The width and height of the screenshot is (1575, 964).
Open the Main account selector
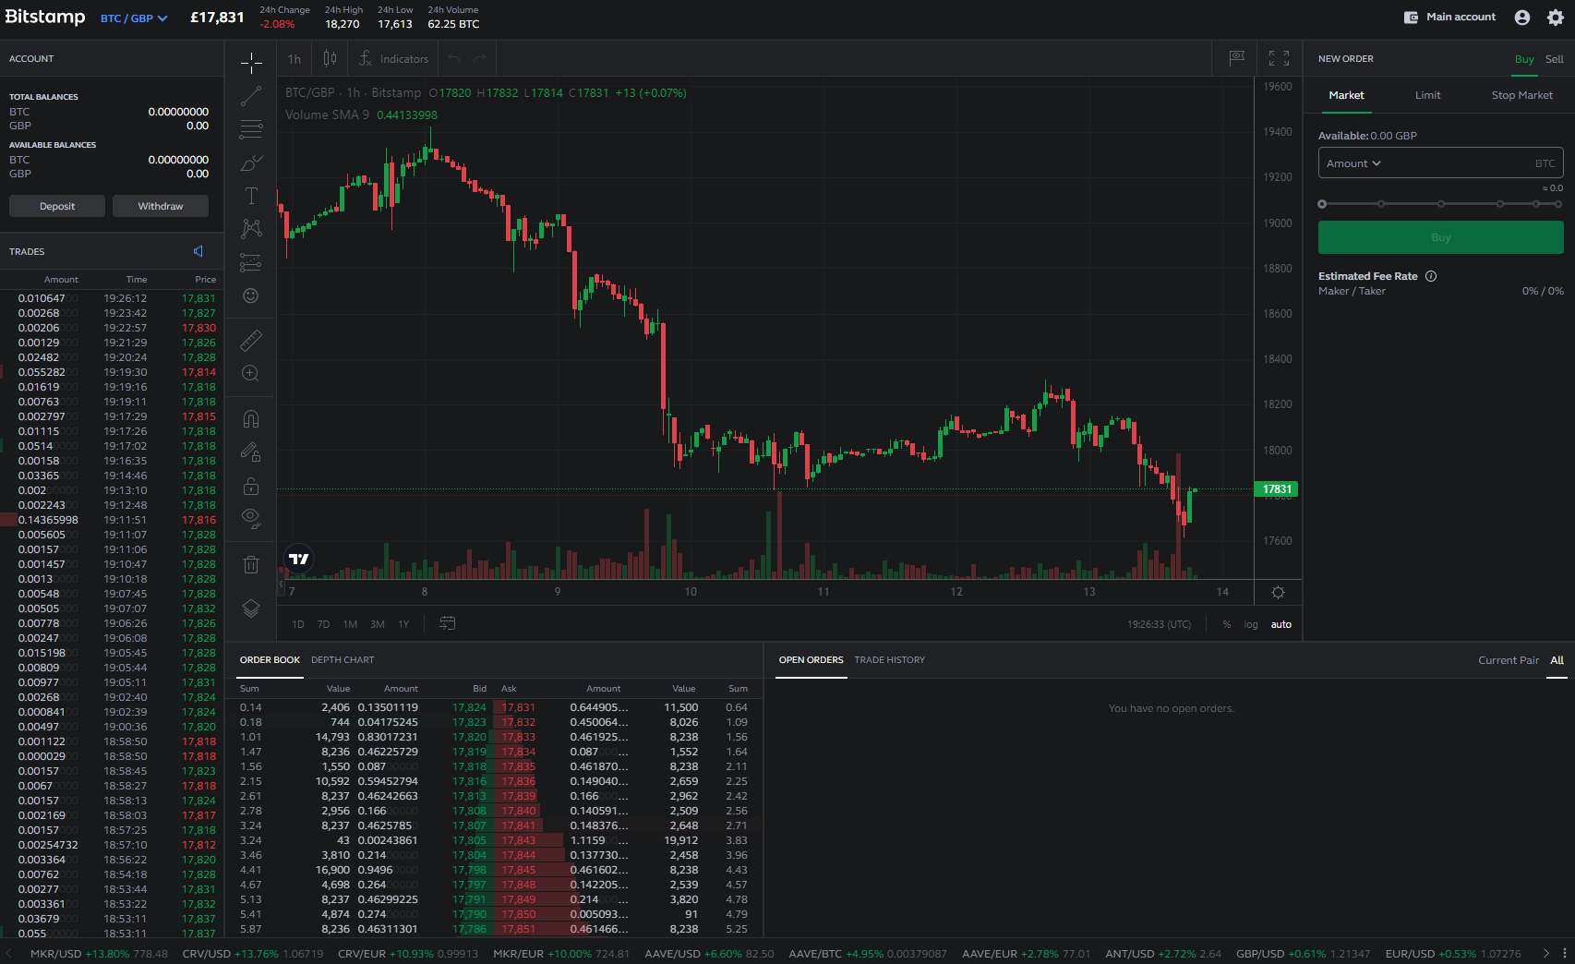click(1450, 18)
